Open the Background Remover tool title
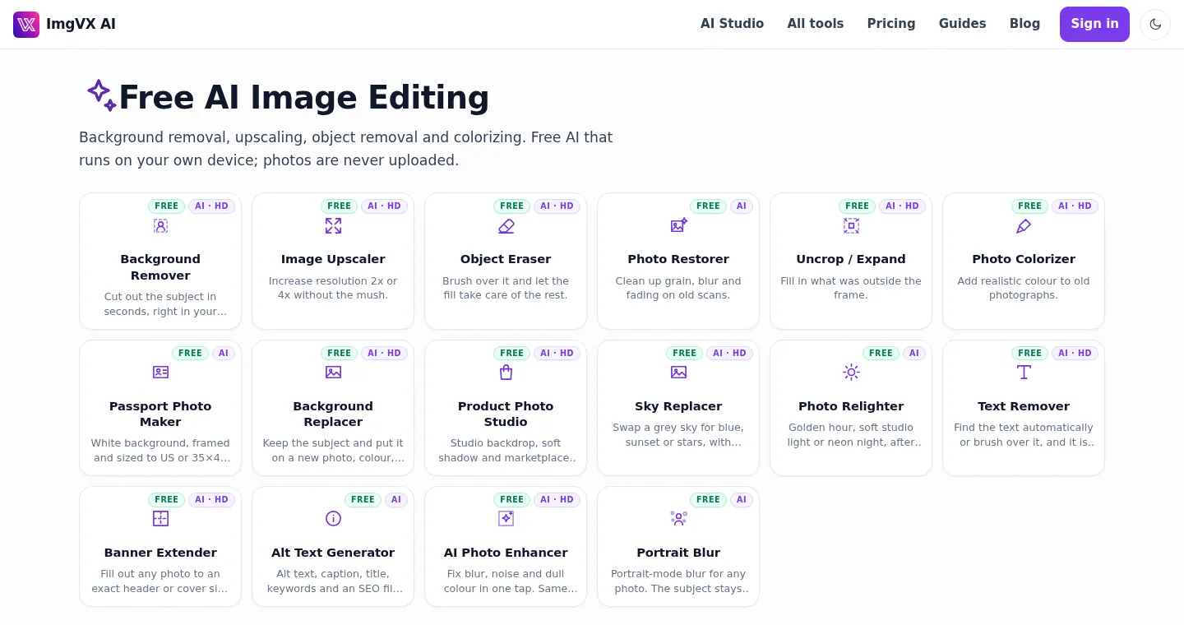This screenshot has width=1184, height=625. 160,267
